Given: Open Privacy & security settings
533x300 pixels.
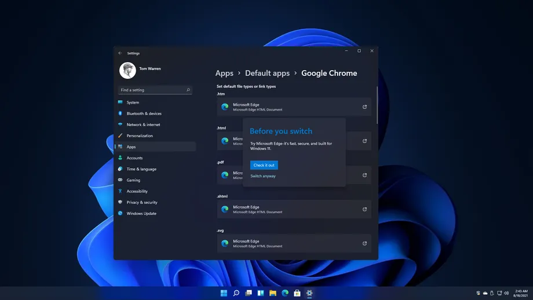Looking at the screenshot, I should pos(142,202).
